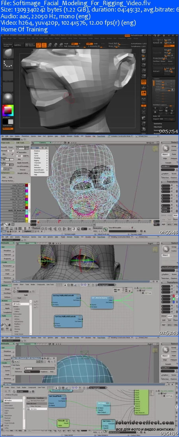Image resolution: width=179 pixels, height=437 pixels.
Task: Expand Import/Export submenu in Gear popup
Action: (40, 170)
